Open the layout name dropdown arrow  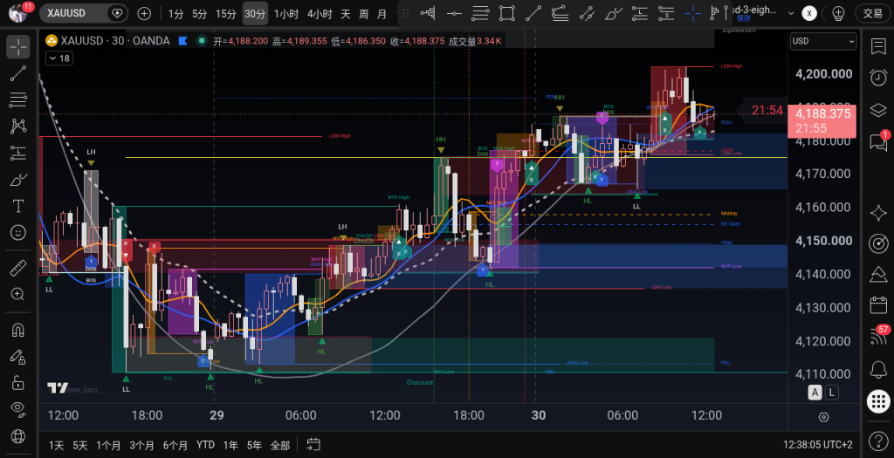tap(791, 14)
